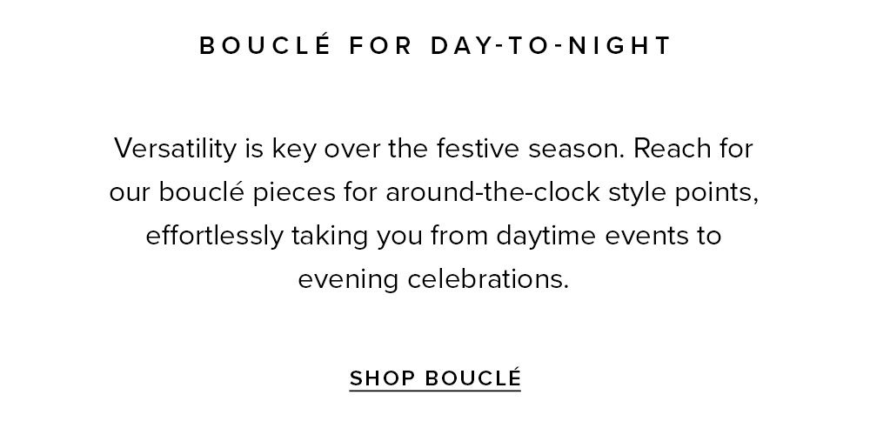The image size is (870, 428).
Task: Click the word key in the first line
Action: [293, 150]
